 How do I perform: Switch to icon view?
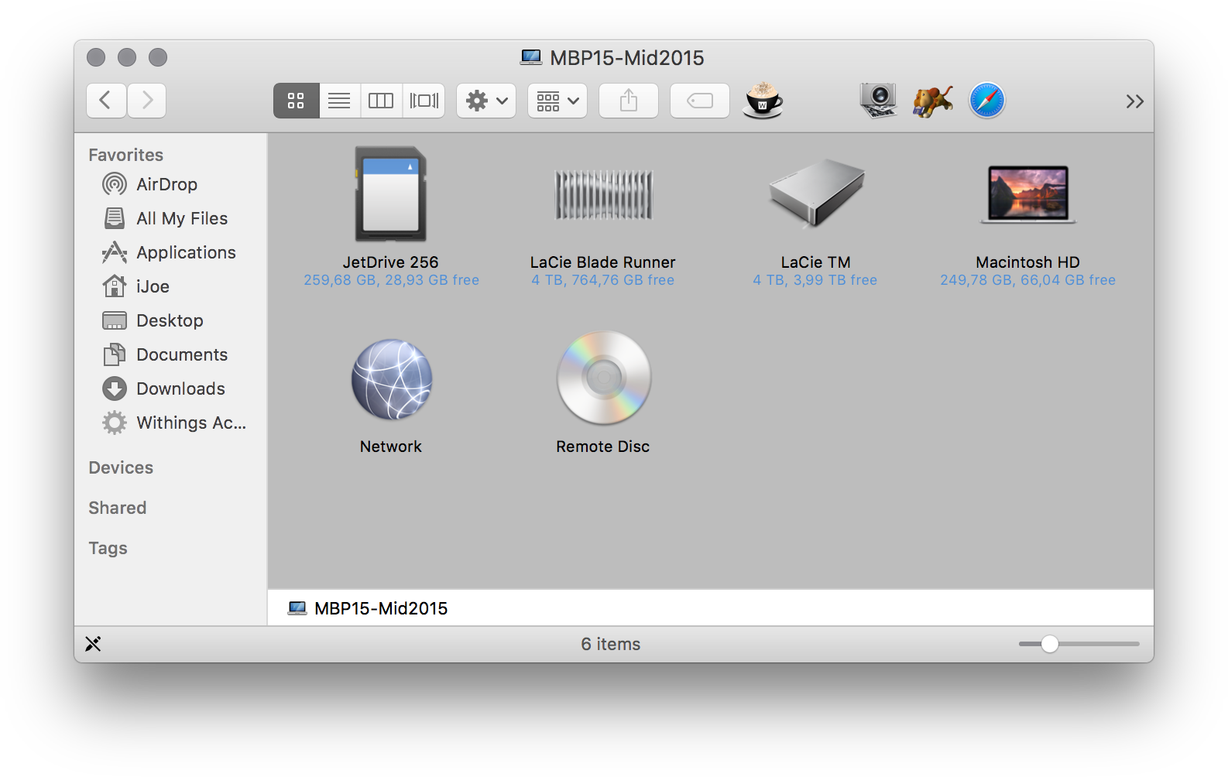[296, 101]
